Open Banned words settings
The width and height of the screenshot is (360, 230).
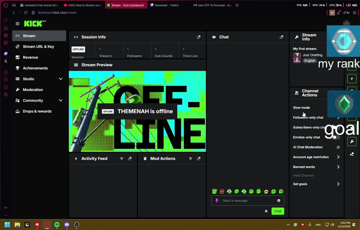tap(316, 167)
